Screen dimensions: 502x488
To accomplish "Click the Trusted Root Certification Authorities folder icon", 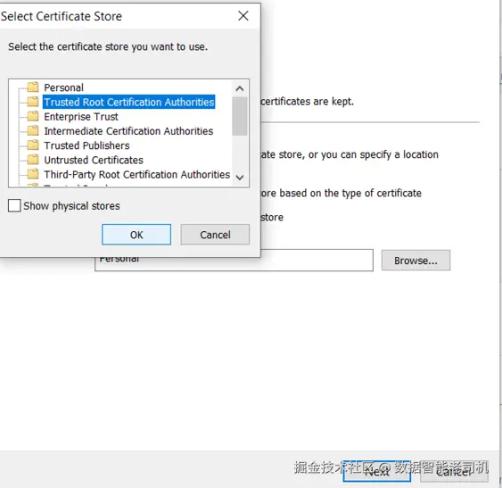I will tap(33, 102).
